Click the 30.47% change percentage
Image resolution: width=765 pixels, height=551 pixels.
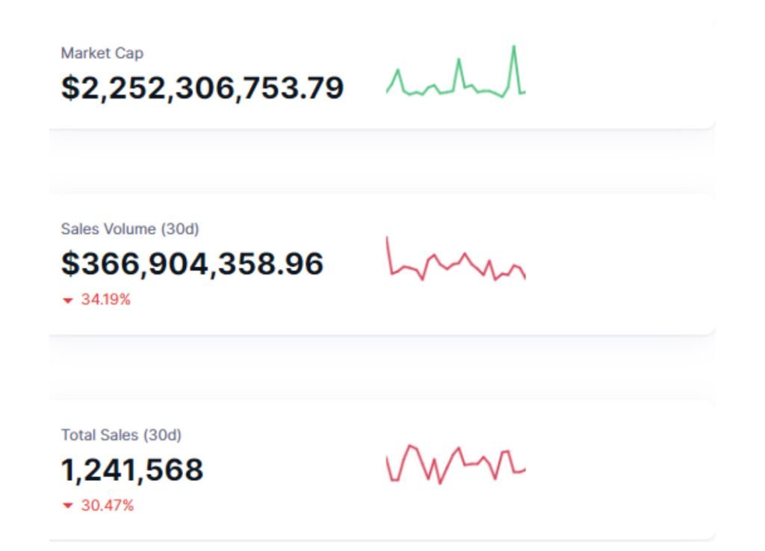point(107,505)
